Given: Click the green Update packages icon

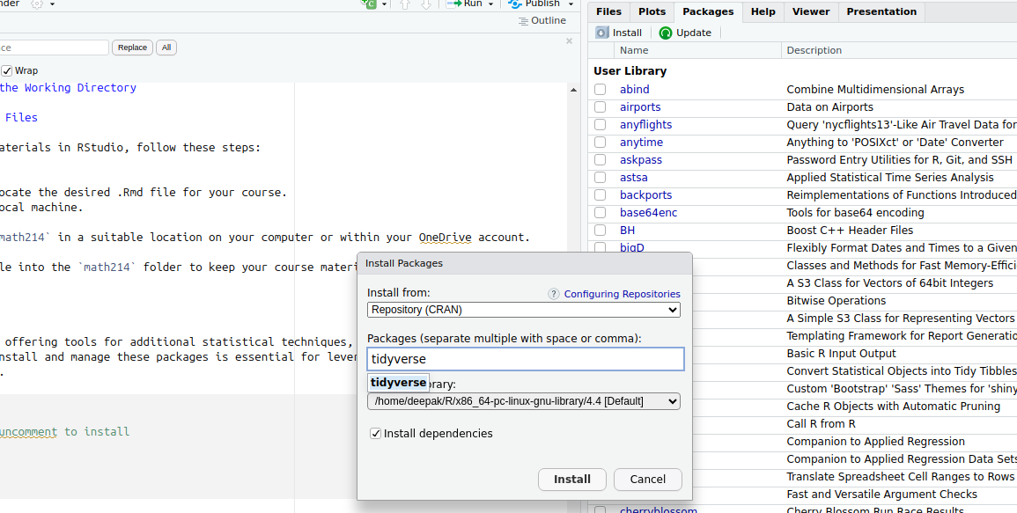Looking at the screenshot, I should [x=666, y=33].
